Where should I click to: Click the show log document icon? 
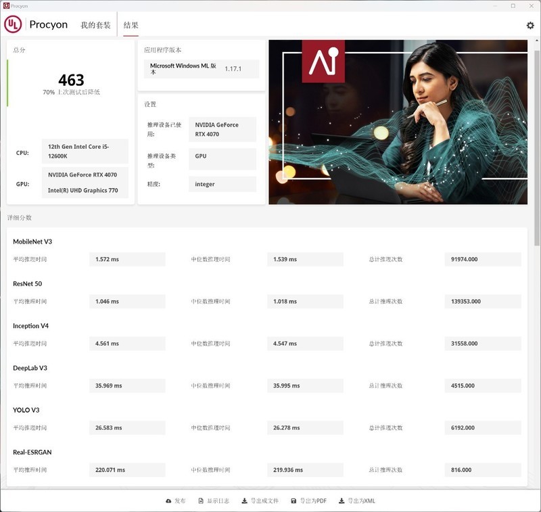click(201, 501)
